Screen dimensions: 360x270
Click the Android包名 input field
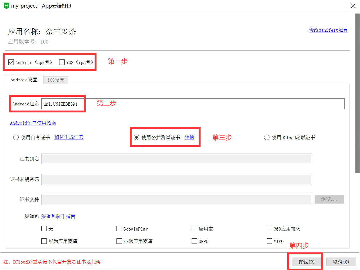(x=193, y=104)
